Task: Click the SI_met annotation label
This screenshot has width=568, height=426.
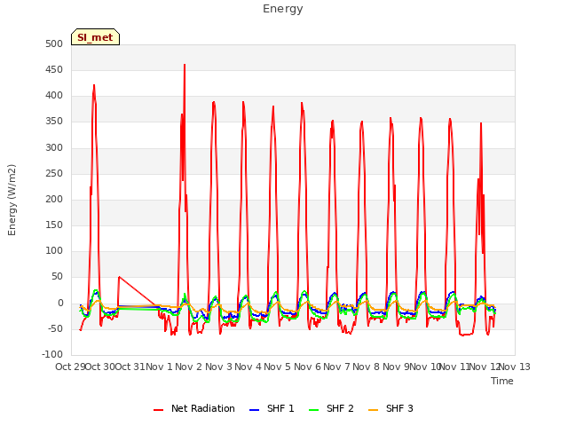Action: tap(95, 37)
